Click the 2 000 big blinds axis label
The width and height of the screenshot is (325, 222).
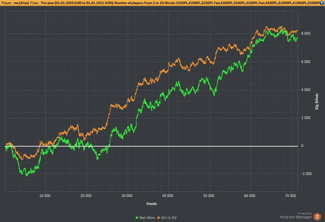tap(305, 118)
